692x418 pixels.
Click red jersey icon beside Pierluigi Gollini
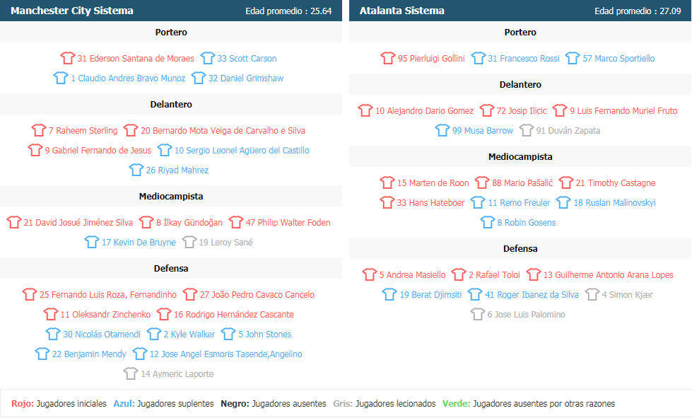[388, 58]
